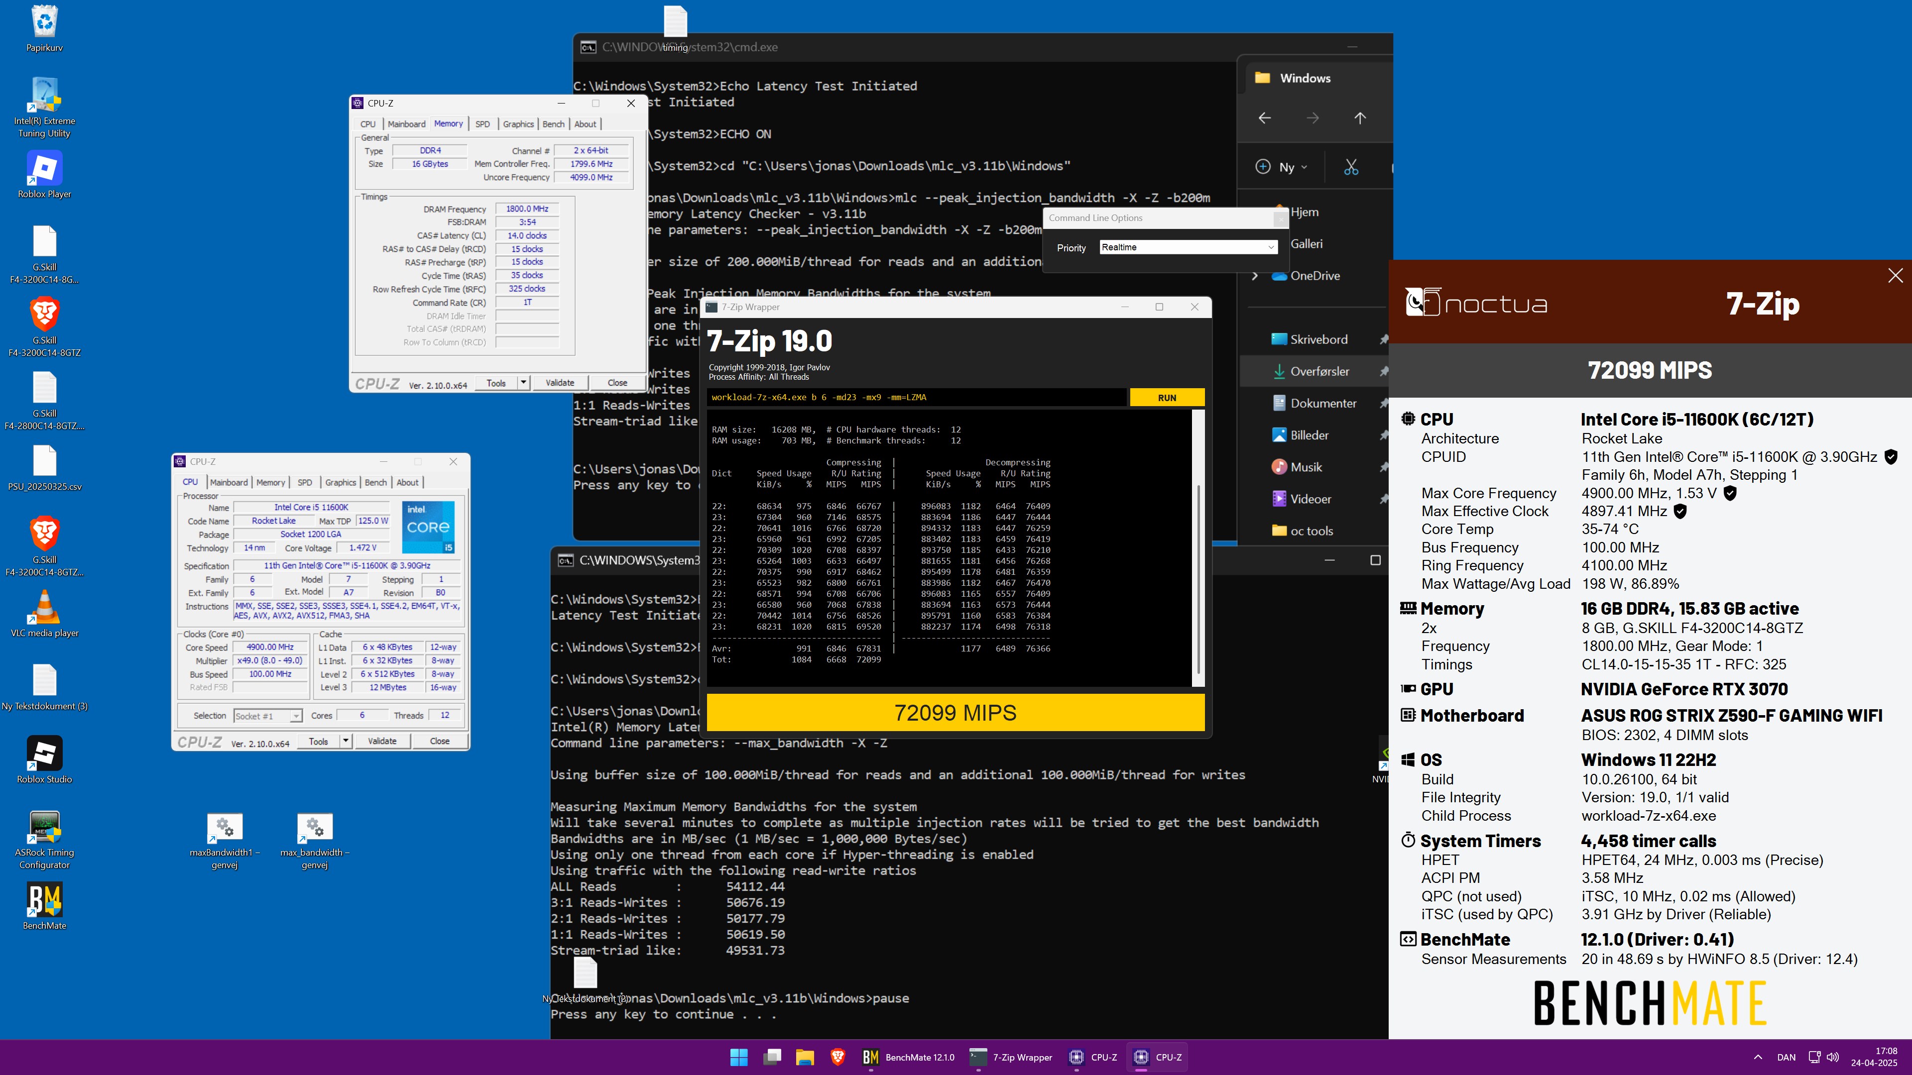
Task: Click the 72099 MIPS yellow result banner
Action: [956, 712]
